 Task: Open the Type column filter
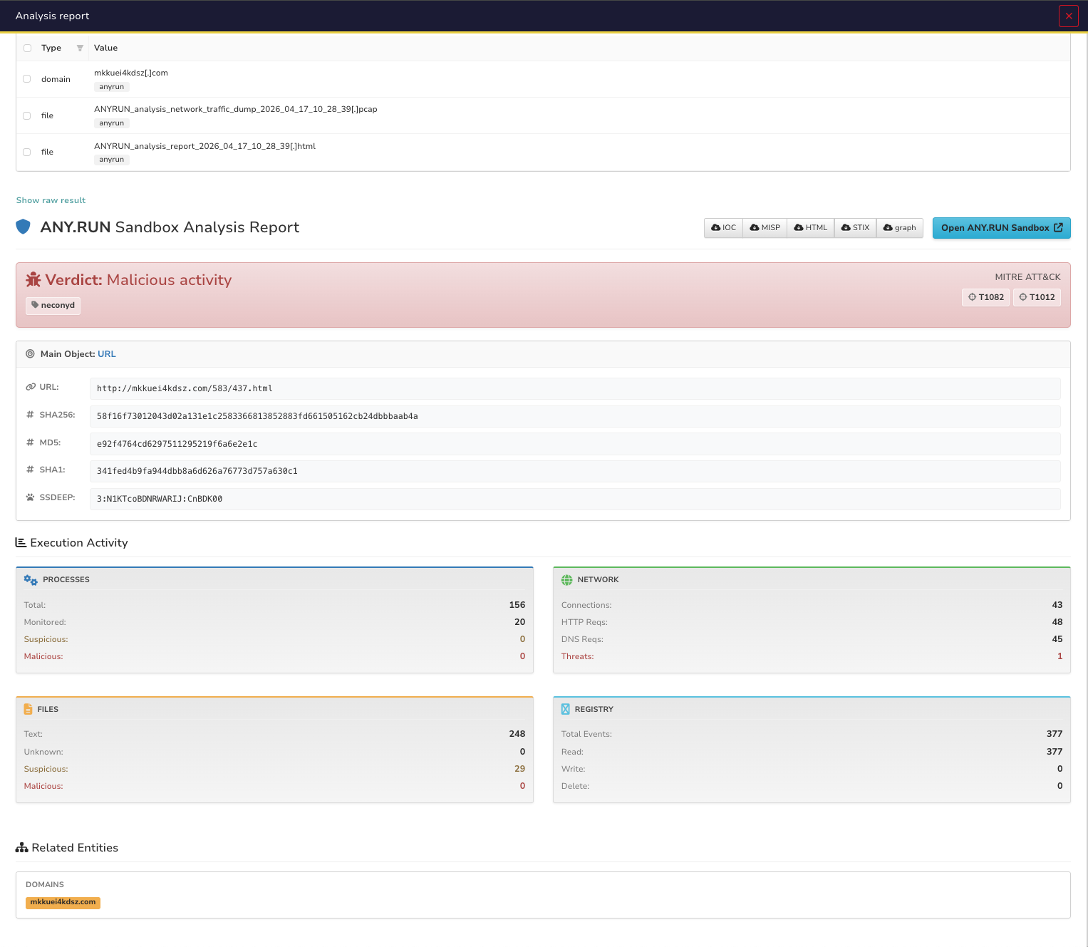tap(80, 48)
